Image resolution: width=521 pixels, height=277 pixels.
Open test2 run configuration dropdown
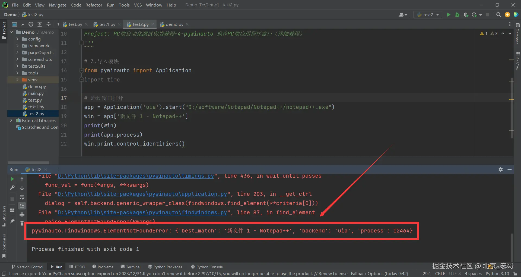428,15
